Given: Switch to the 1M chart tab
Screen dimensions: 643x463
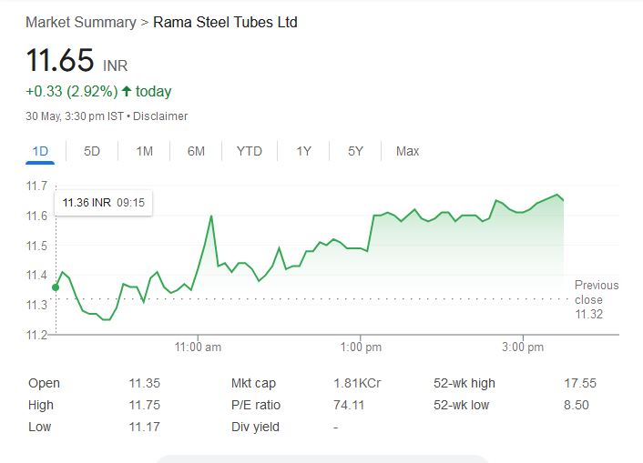Looking at the screenshot, I should pos(144,151).
